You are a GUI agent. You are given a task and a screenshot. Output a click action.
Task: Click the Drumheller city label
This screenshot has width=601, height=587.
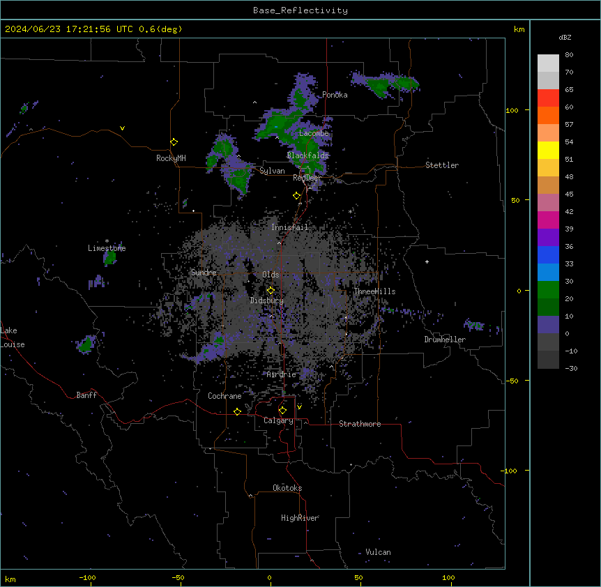click(445, 340)
